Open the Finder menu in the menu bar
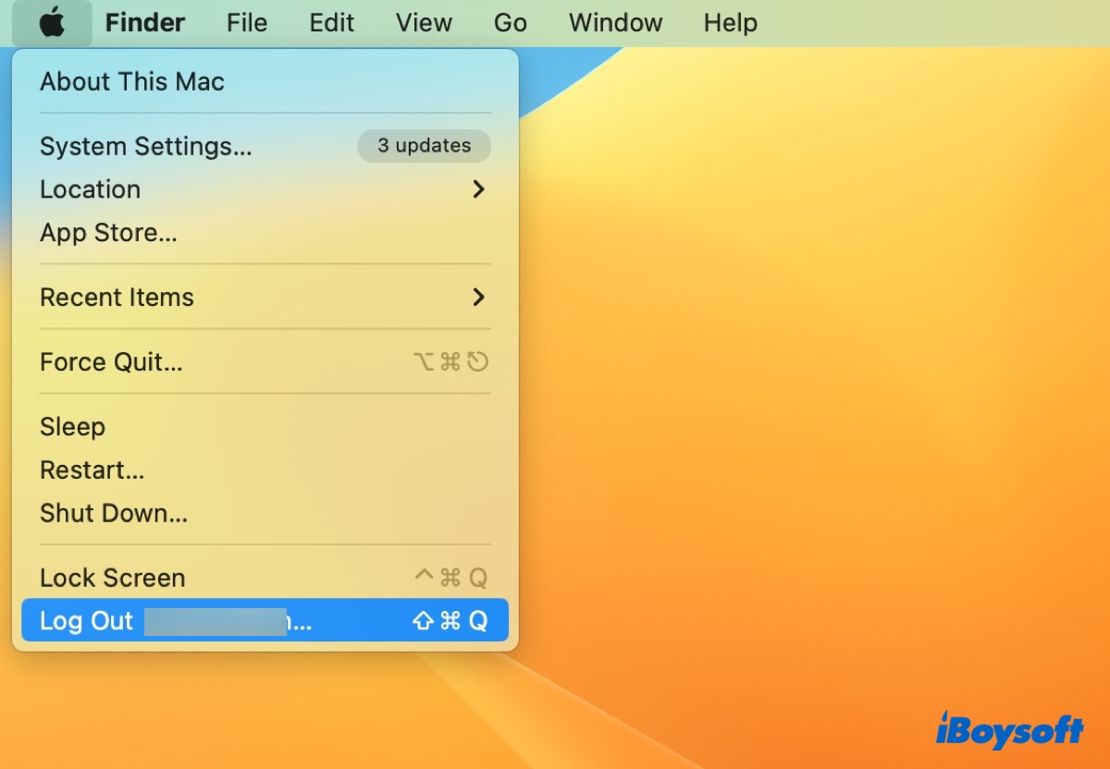Viewport: 1110px width, 769px height. 145,23
